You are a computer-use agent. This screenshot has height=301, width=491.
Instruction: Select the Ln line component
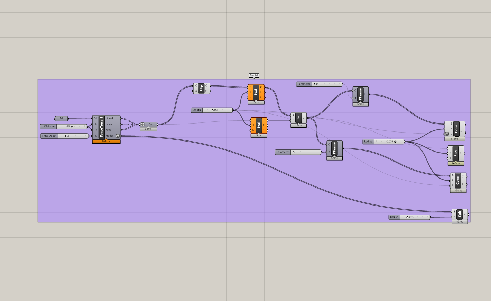click(298, 118)
